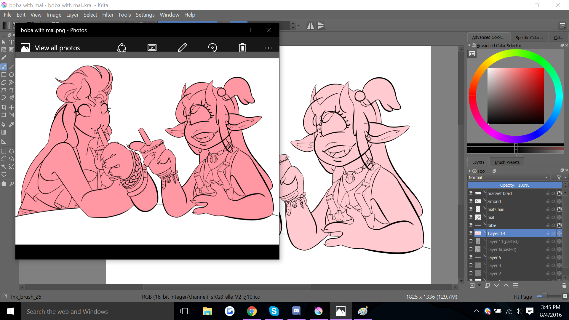Select the Text tool in toolbox
Image resolution: width=569 pixels, height=320 pixels.
pos(12,42)
